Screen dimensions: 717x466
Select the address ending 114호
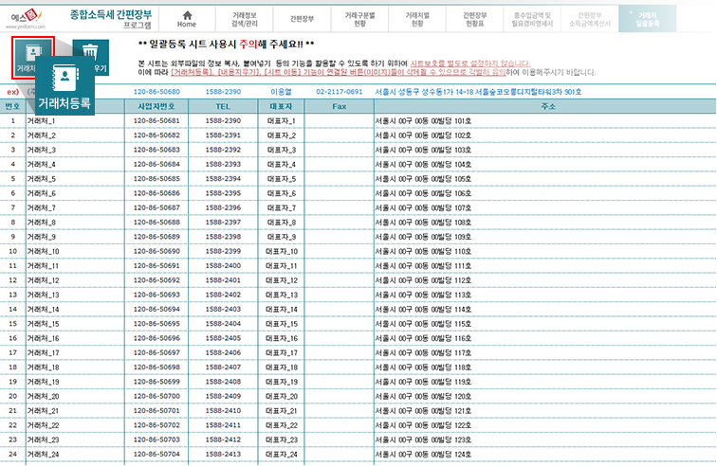(545, 310)
